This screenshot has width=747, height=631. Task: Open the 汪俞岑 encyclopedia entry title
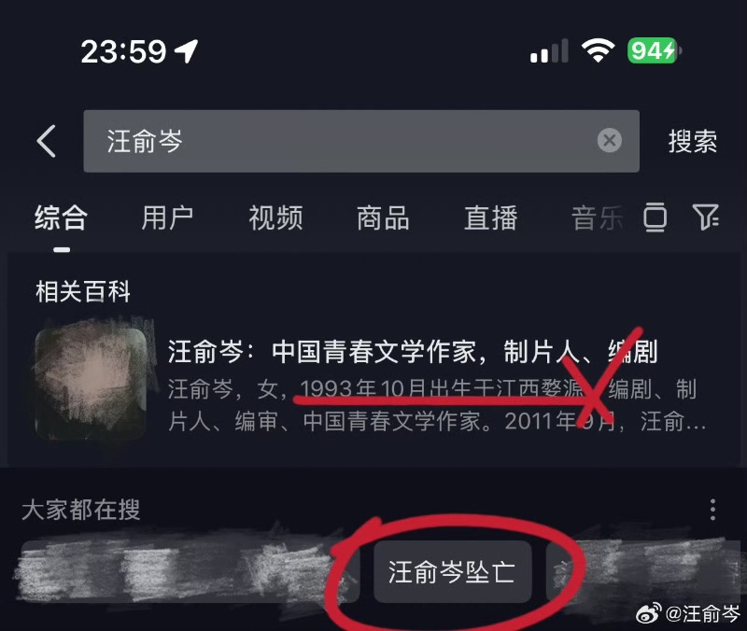coord(413,352)
